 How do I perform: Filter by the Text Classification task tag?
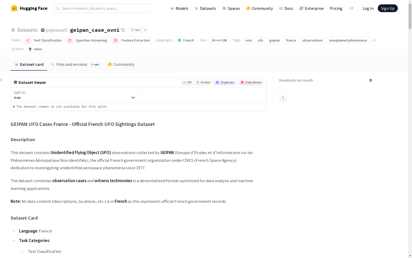click(x=44, y=40)
